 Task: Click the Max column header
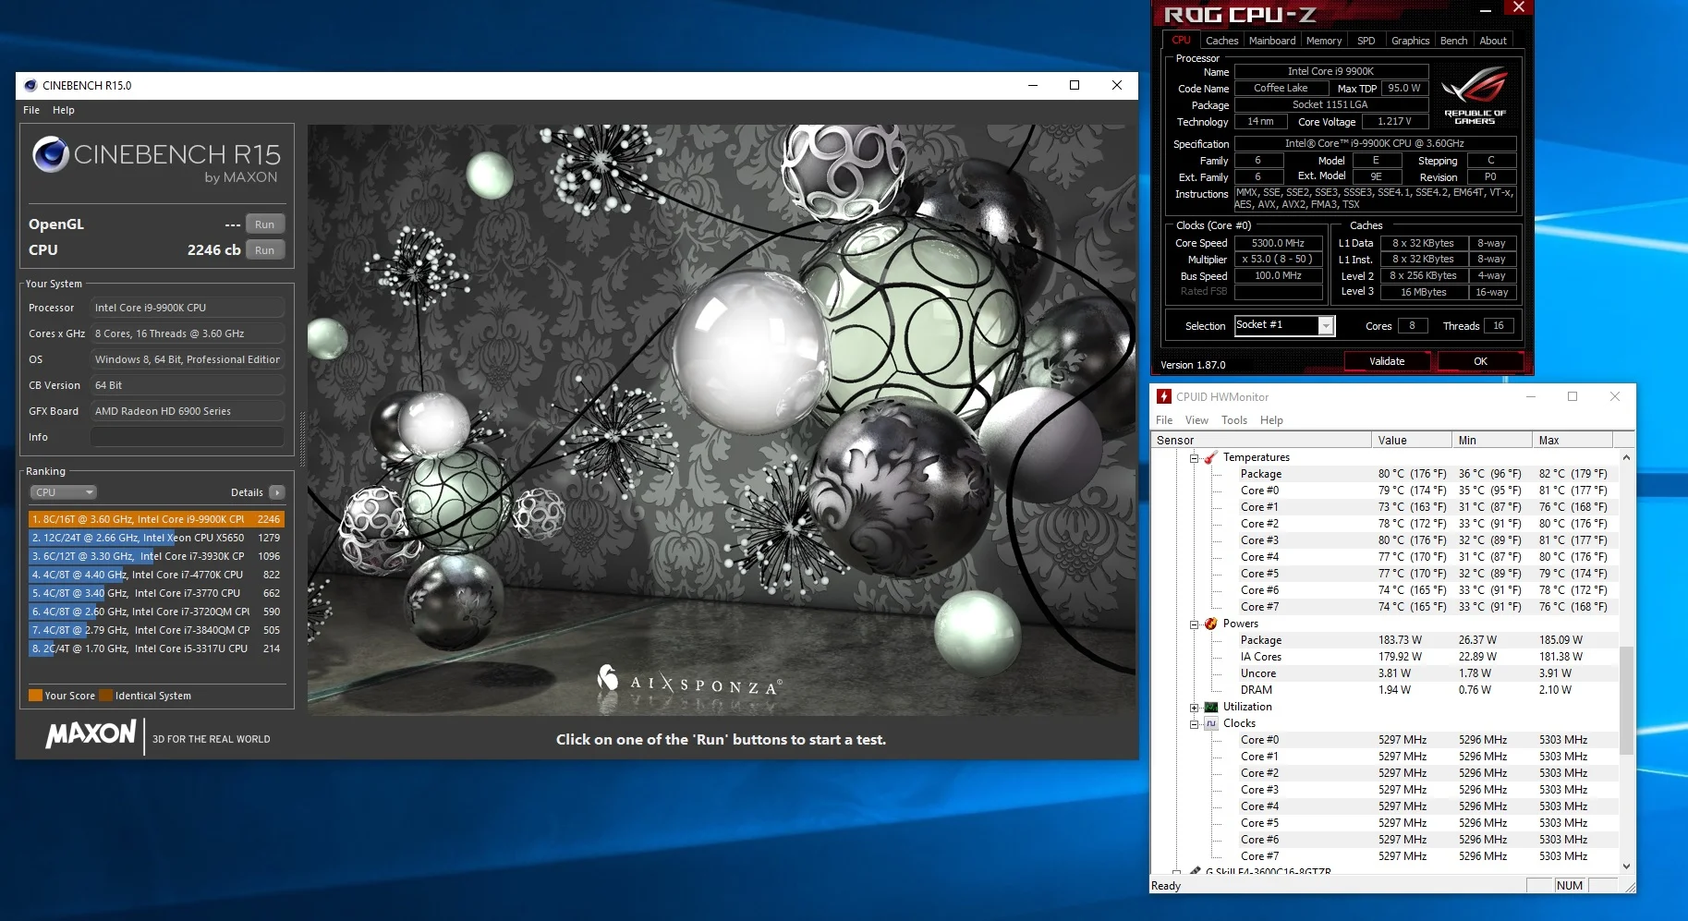[x=1572, y=441]
